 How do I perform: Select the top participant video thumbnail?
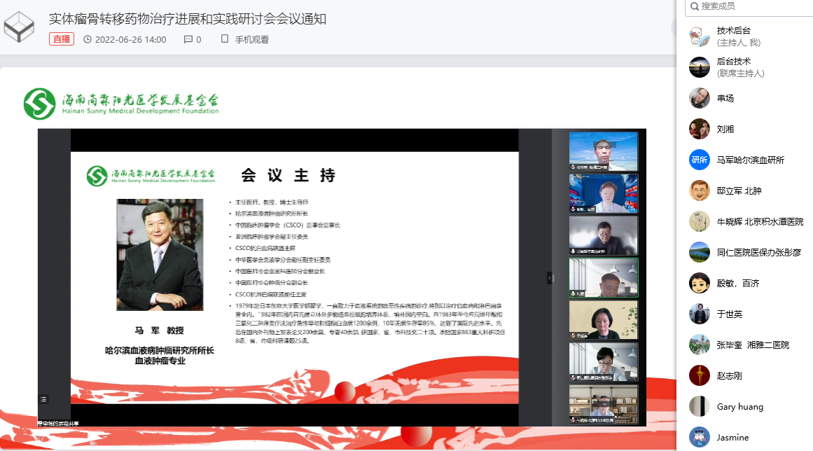(603, 151)
